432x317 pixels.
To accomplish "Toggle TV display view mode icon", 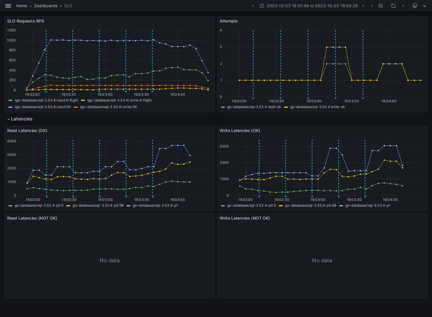I will [x=415, y=6].
